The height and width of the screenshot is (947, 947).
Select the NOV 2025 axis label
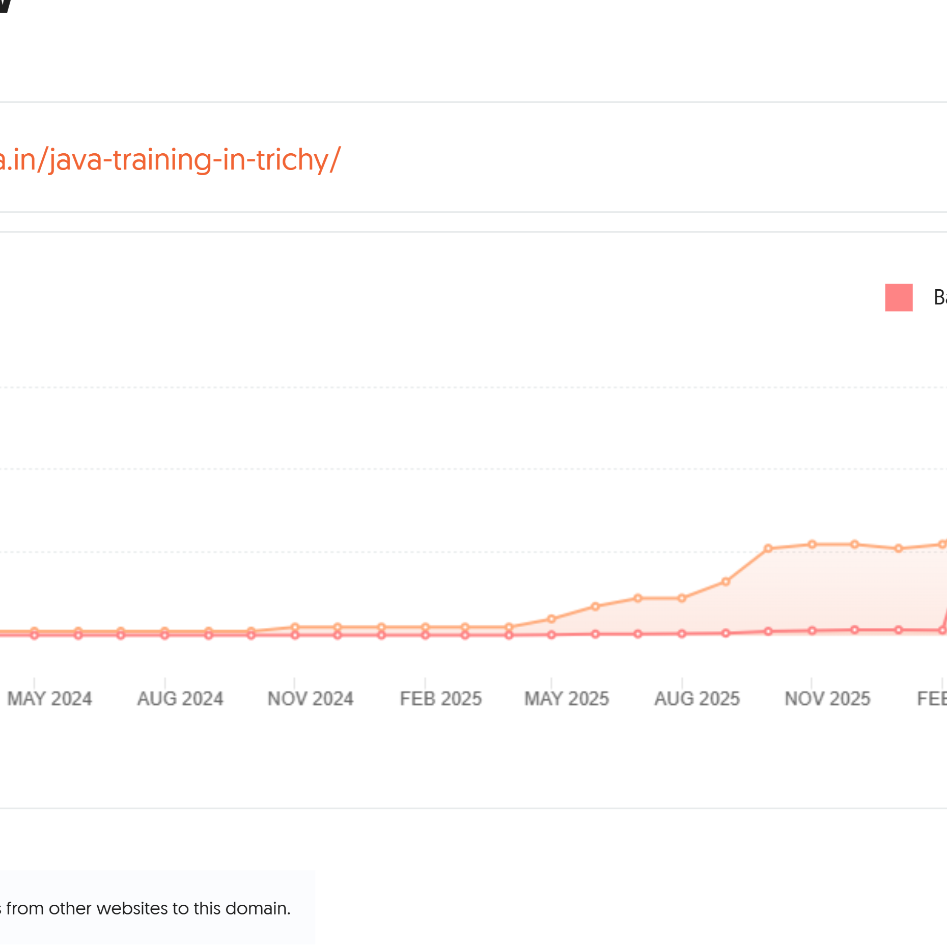(x=827, y=699)
